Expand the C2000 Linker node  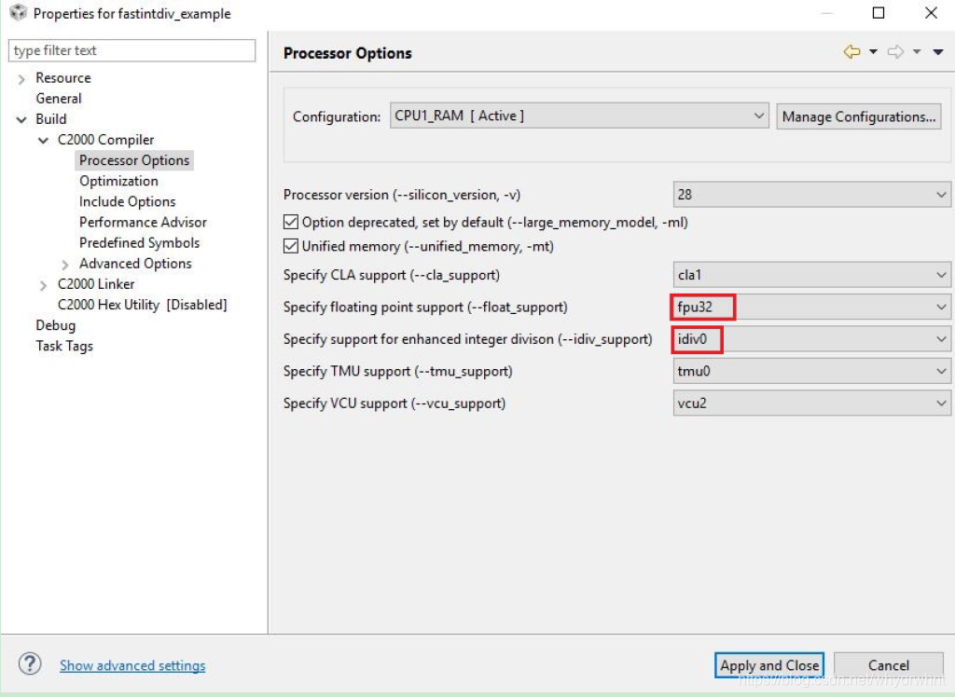coord(43,285)
